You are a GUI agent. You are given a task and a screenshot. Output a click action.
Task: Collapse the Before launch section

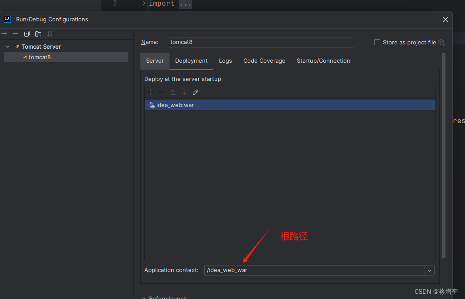click(x=144, y=298)
